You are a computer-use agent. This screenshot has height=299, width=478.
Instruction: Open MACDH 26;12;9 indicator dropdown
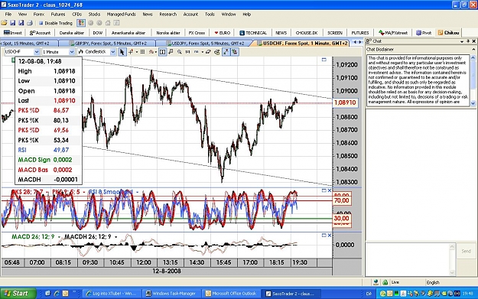[115, 237]
